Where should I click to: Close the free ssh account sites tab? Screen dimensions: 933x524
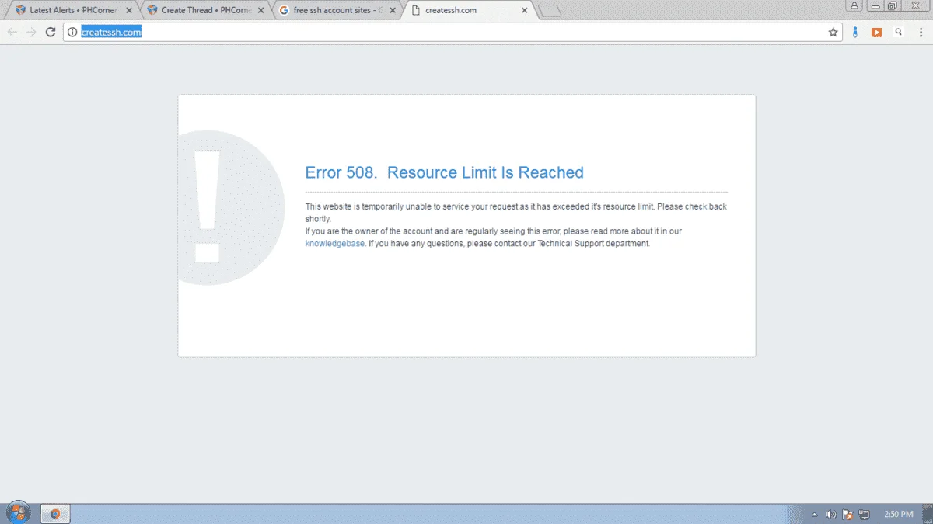tap(393, 10)
